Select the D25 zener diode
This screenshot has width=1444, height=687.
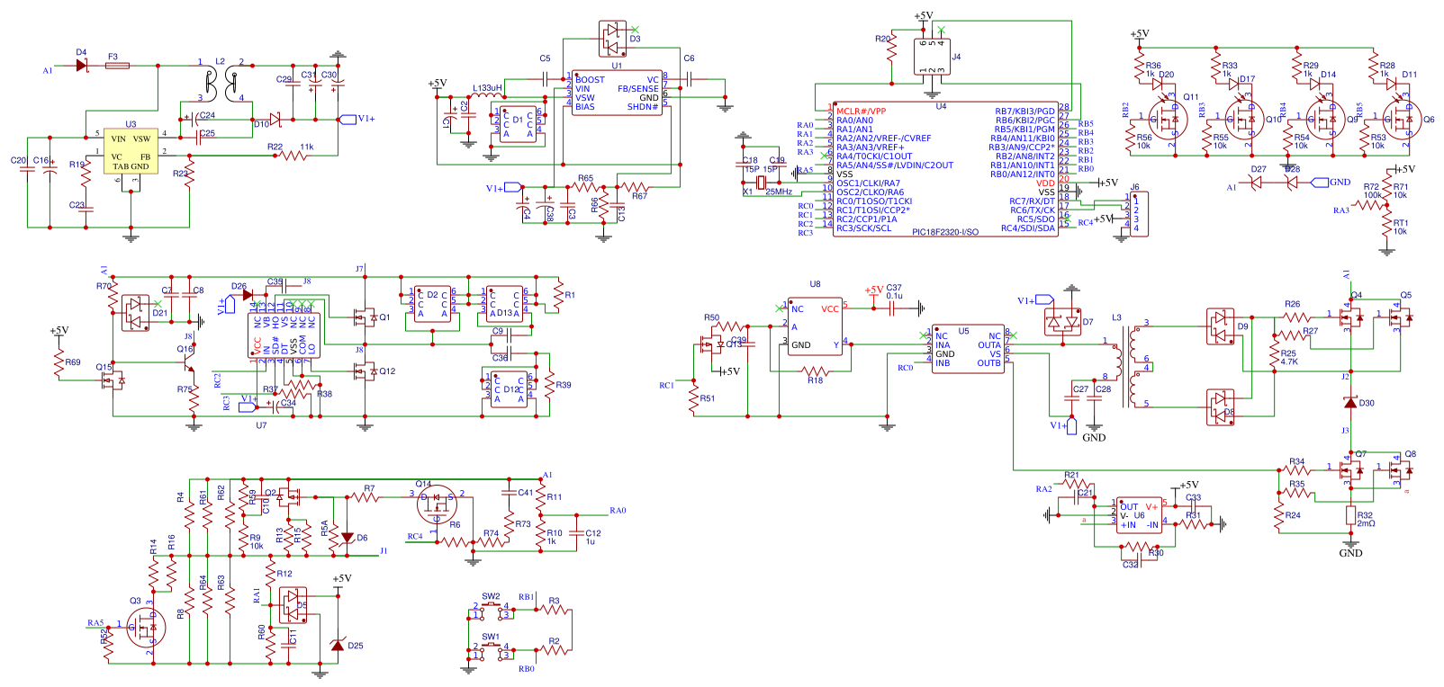coord(338,645)
